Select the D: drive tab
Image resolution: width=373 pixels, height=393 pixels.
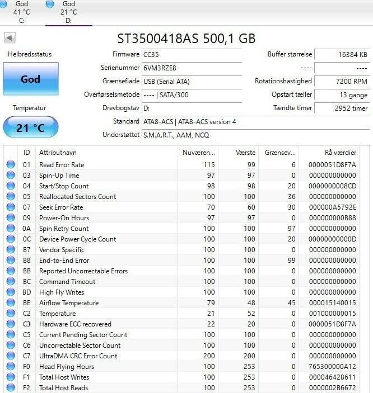click(x=69, y=12)
